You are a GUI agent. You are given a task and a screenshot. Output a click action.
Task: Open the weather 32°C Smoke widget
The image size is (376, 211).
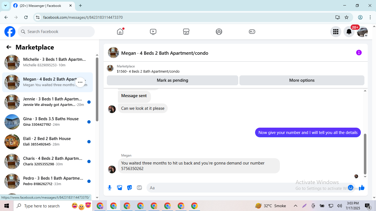pyautogui.click(x=270, y=206)
